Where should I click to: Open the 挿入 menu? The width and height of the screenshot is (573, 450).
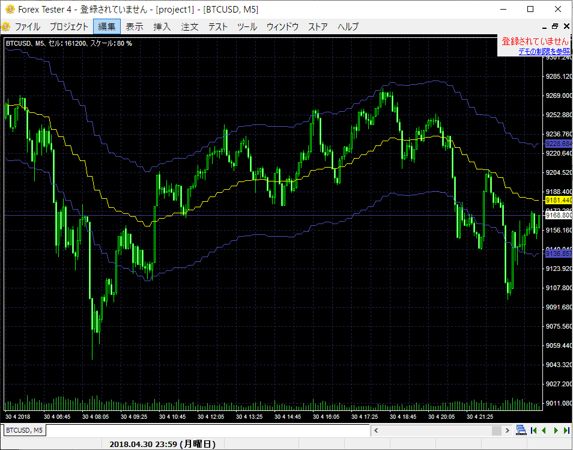coord(162,26)
